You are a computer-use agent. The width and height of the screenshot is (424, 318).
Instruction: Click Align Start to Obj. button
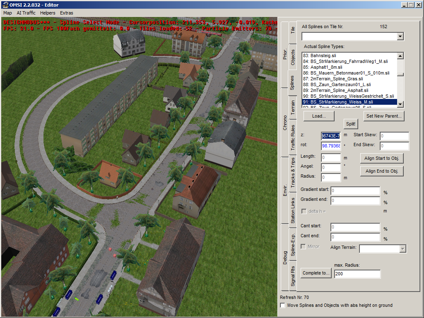pyautogui.click(x=381, y=159)
